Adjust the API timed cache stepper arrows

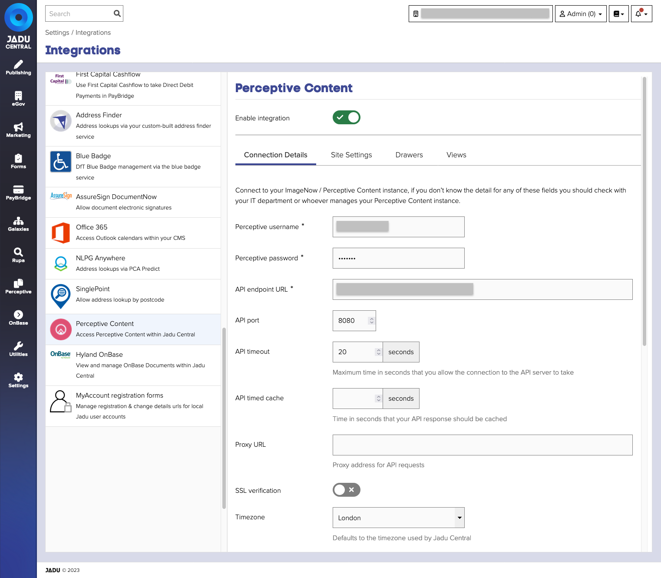[378, 399]
